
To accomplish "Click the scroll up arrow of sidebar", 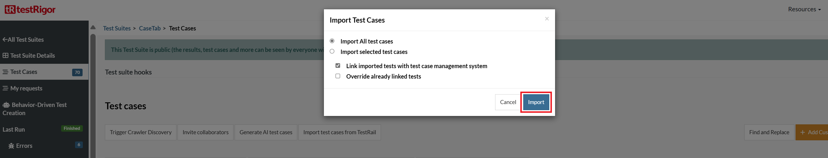I will pos(93,27).
